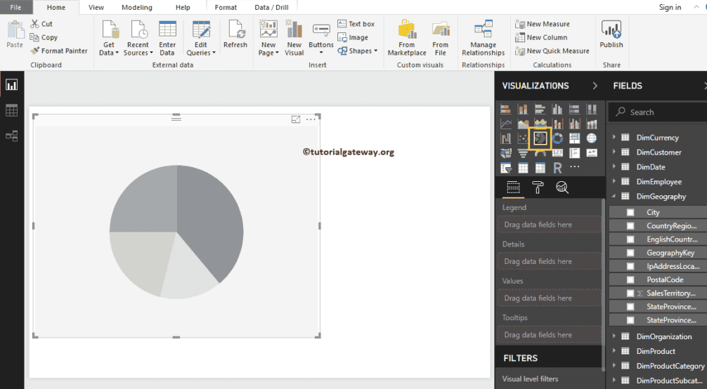This screenshot has height=389, width=707.
Task: Switch to Data view in left sidebar
Action: 11,110
